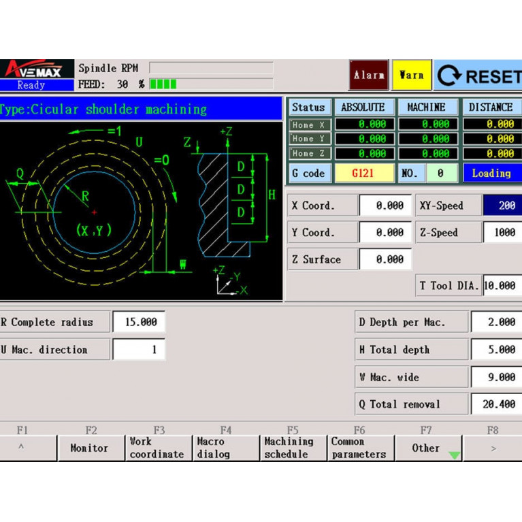Open the Other menu
Screen dimensions: 522x522
click(x=428, y=448)
